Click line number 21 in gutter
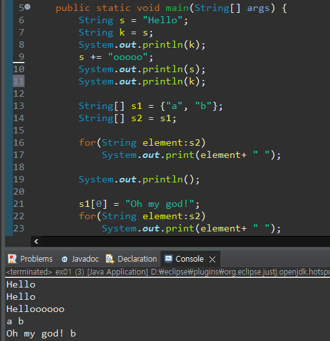 [19, 204]
